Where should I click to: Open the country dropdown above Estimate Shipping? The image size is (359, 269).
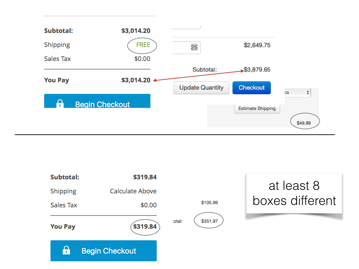(x=297, y=93)
